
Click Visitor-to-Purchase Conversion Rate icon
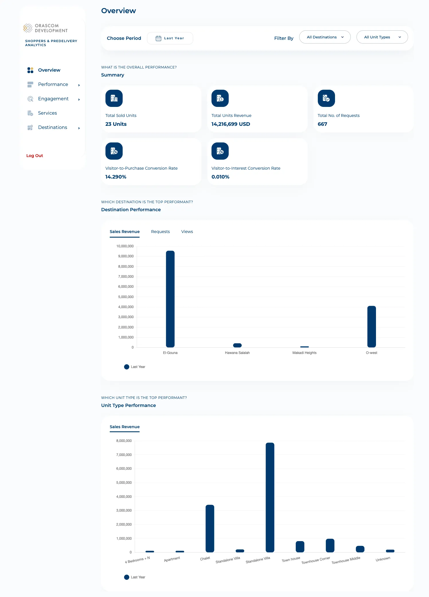(114, 151)
